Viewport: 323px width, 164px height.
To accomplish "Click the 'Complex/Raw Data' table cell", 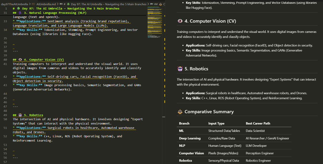I will tap(222, 138).
